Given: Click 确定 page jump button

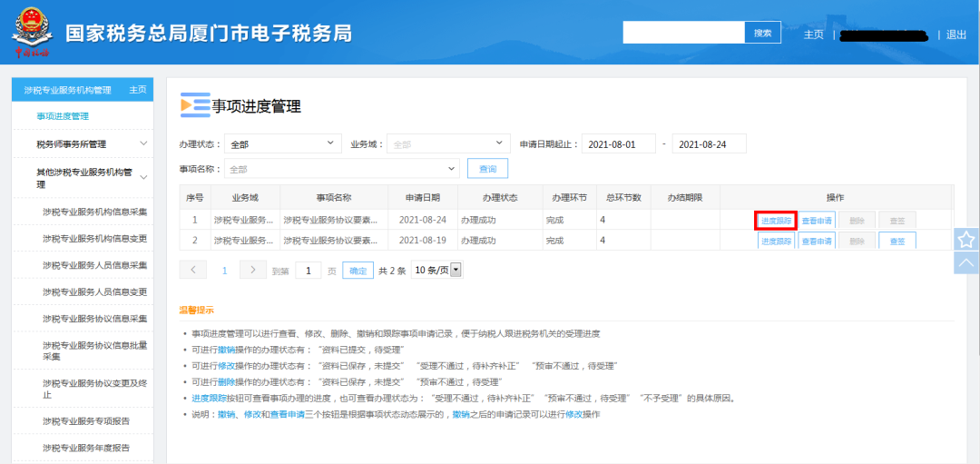Looking at the screenshot, I should (x=358, y=271).
